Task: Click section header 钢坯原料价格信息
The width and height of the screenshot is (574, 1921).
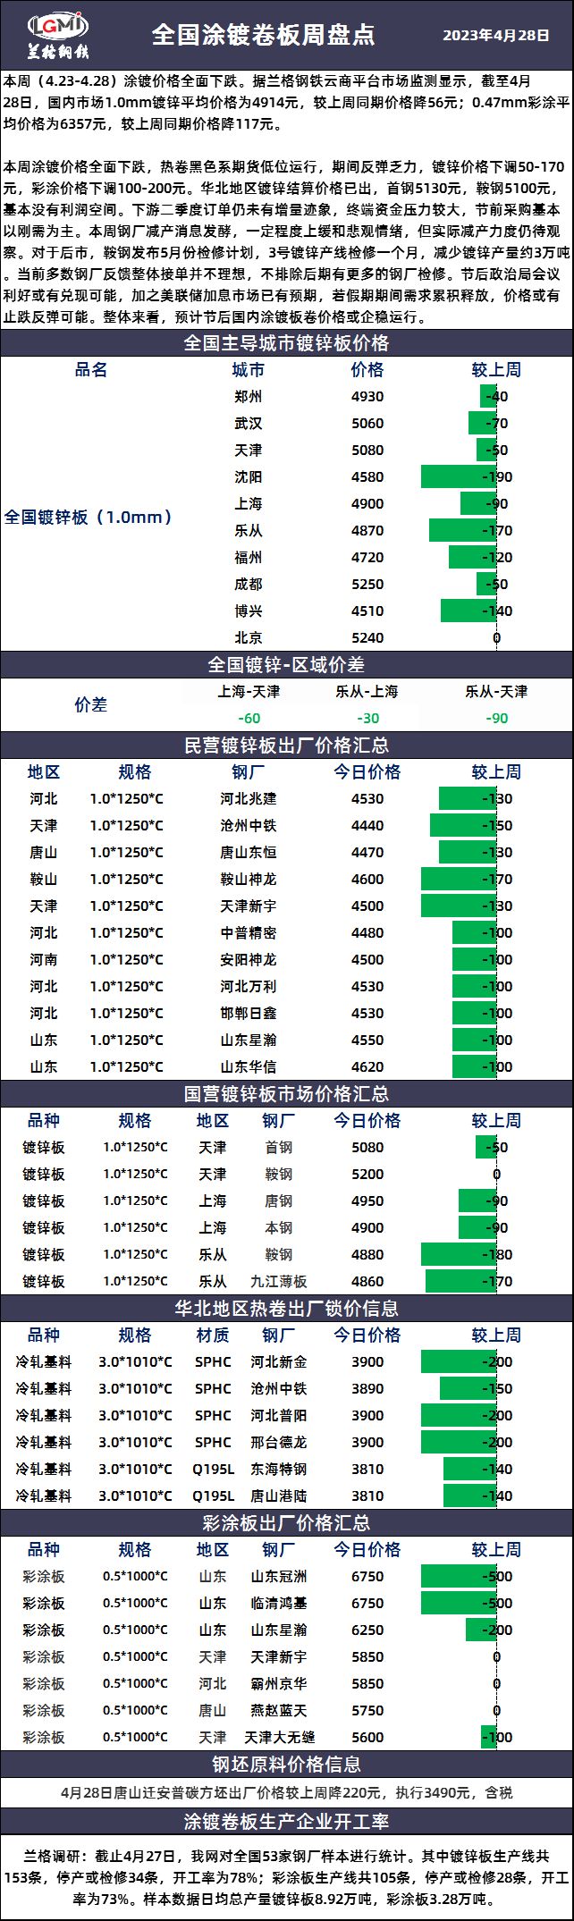Action: pos(286,1765)
